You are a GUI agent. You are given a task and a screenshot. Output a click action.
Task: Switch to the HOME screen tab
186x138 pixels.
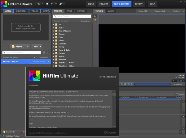pos(91,4)
